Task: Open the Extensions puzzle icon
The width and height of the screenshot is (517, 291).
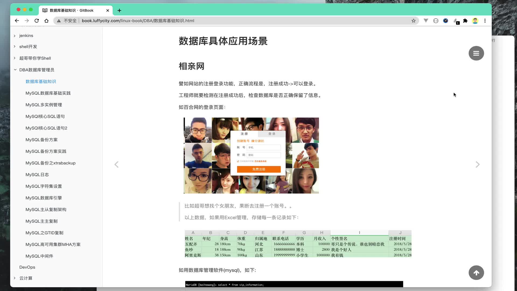Action: click(x=465, y=21)
